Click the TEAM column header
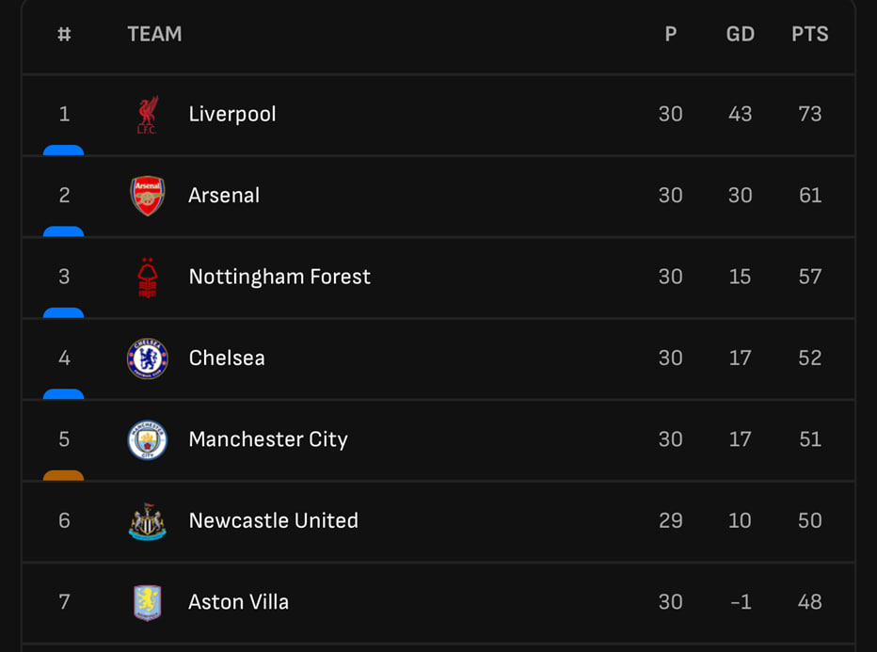Screen dimensions: 877x652 (x=155, y=34)
